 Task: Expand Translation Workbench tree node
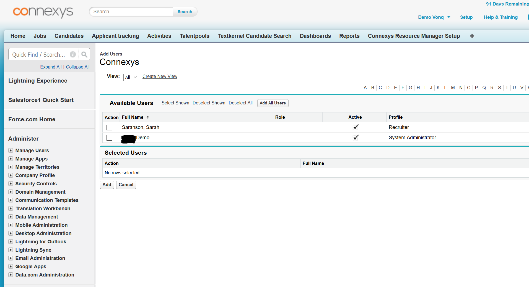click(x=11, y=209)
